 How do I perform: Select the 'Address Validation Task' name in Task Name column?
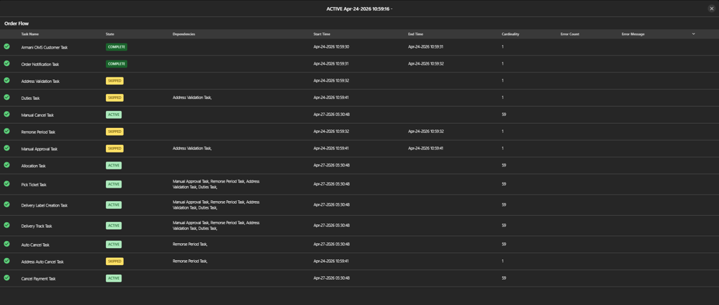coord(40,82)
